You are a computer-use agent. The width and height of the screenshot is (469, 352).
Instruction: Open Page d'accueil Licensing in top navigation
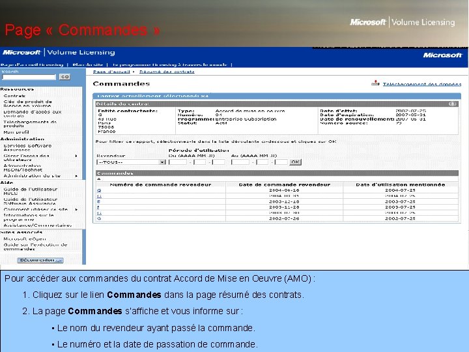click(x=32, y=65)
